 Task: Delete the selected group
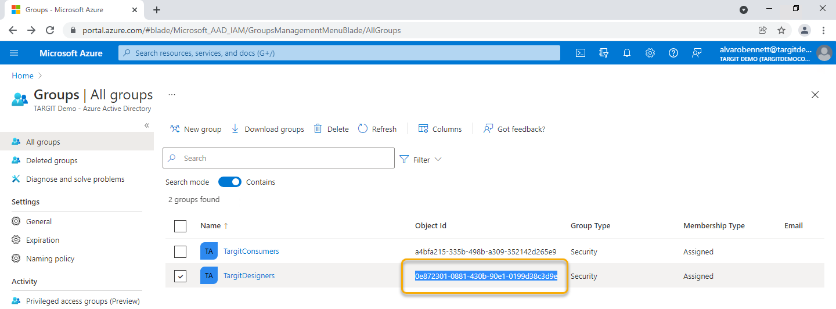click(331, 129)
